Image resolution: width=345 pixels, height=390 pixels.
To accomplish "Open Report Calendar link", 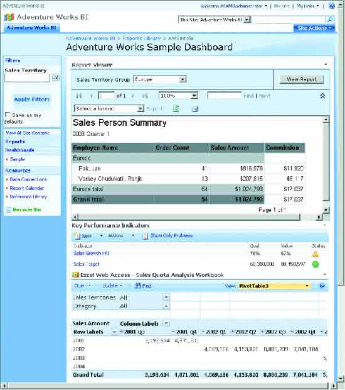I will [x=27, y=188].
